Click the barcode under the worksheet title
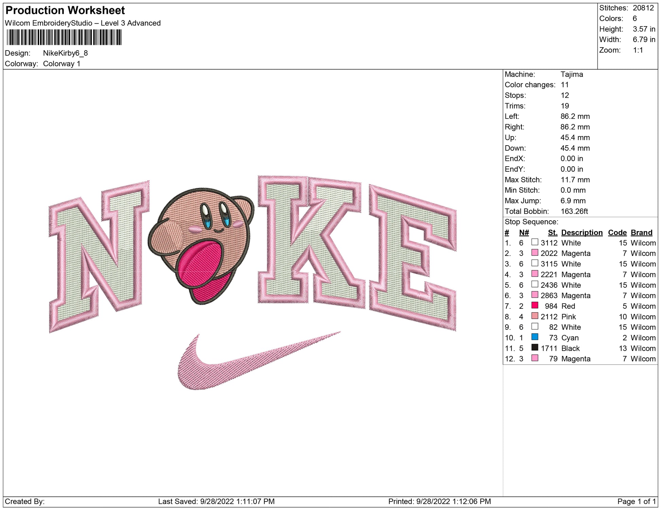The image size is (661, 508). (x=64, y=37)
